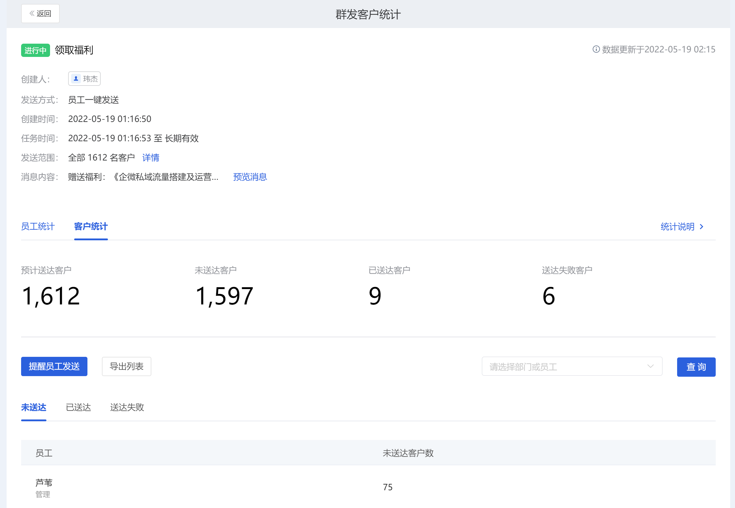Open the 详情 link for 发送范围
Viewport: 735px width, 508px height.
point(151,157)
